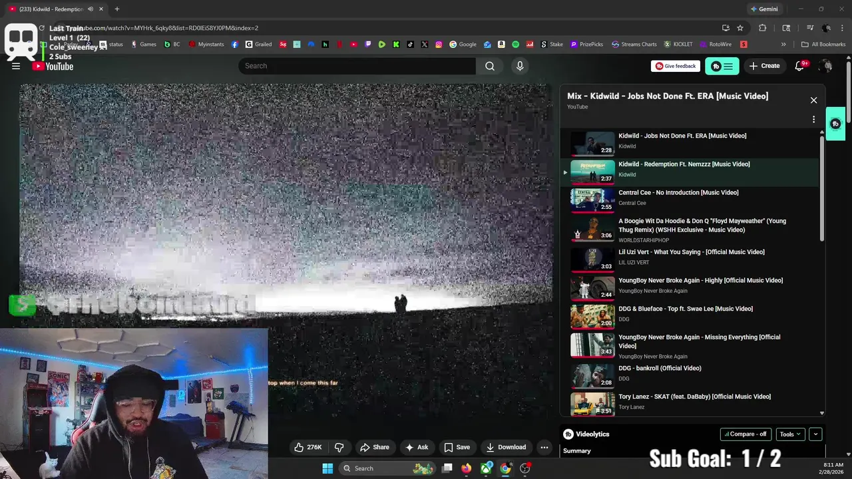This screenshot has width=852, height=479.
Task: Open OBS Studio from the taskbar
Action: click(x=525, y=468)
